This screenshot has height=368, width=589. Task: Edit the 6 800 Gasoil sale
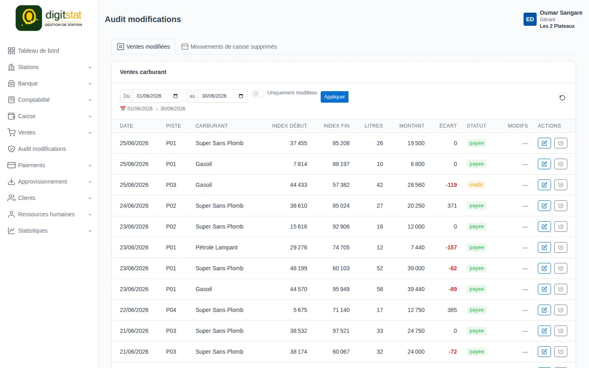(544, 164)
